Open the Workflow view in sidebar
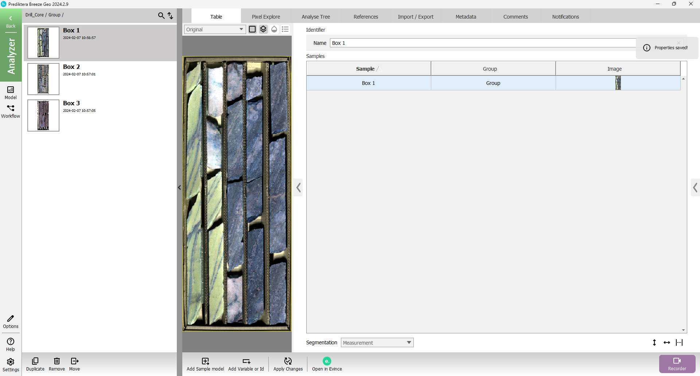 pos(11,111)
